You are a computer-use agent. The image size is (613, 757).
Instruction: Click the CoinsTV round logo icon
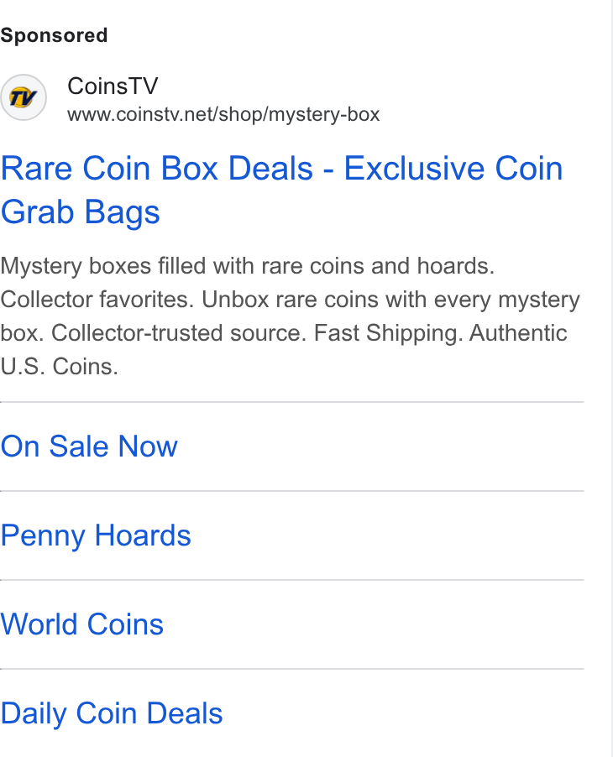pyautogui.click(x=24, y=97)
